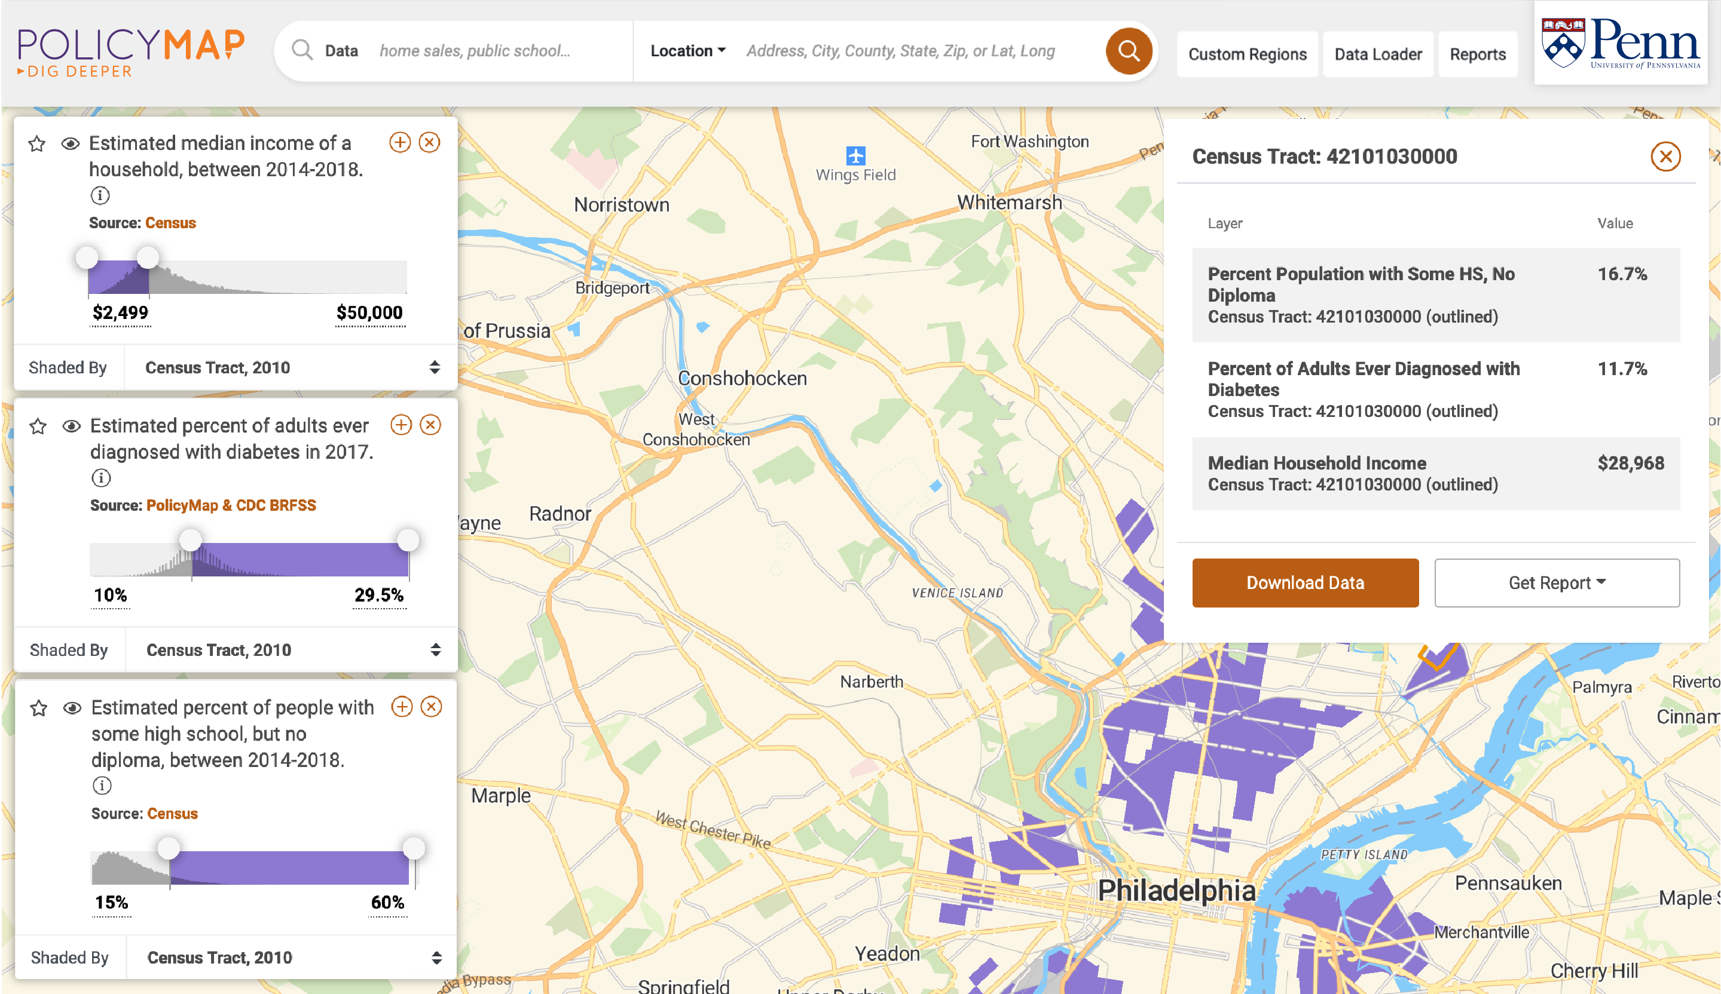1721x994 pixels.
Task: Click the PolicyMap logo
Action: click(x=131, y=53)
